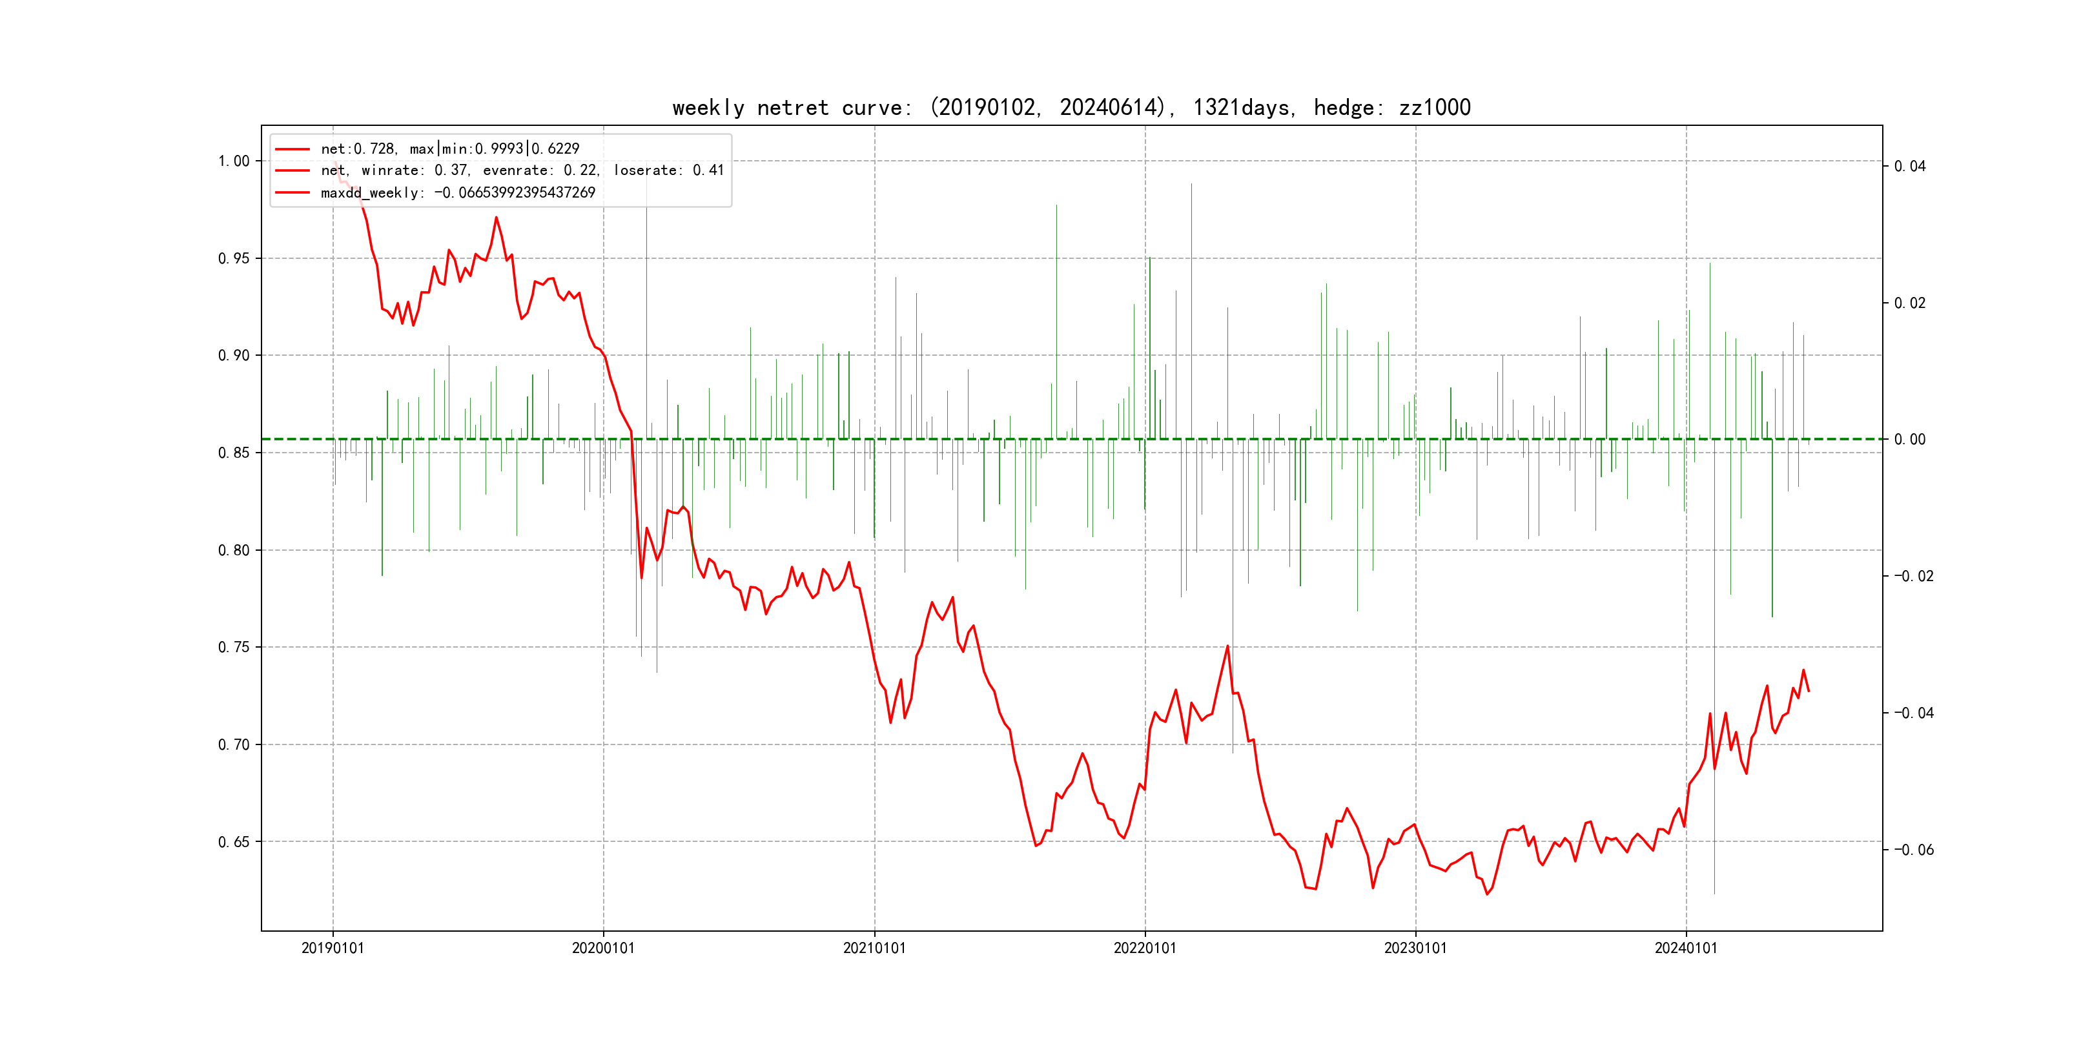Click the 20230101 x-axis label

click(1415, 949)
